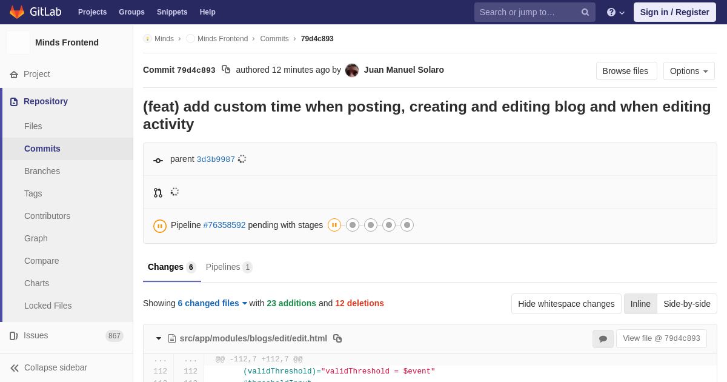This screenshot has height=382, width=727.
Task: Click the Repository document icon in sidebar
Action: coord(14,102)
